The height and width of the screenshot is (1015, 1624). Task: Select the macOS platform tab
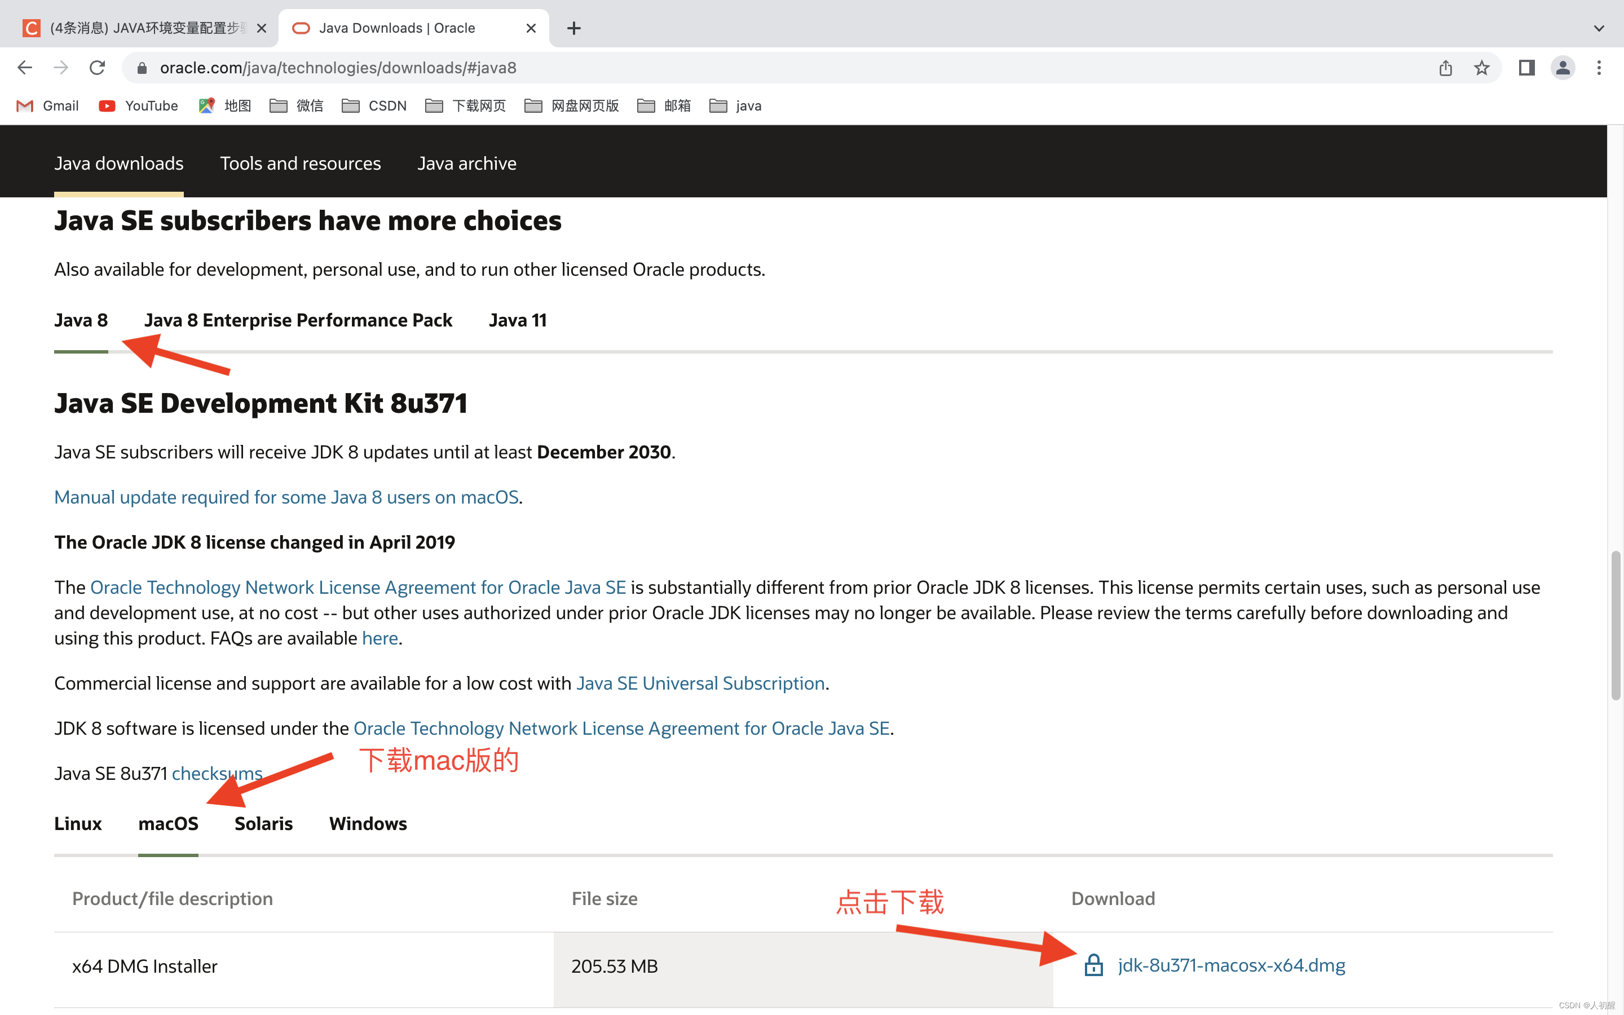coord(169,824)
